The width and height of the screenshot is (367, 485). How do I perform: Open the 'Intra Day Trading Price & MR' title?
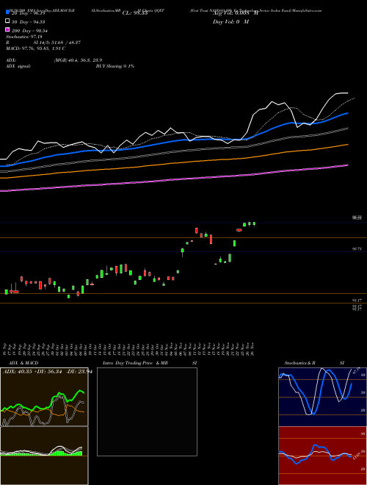tap(135, 363)
